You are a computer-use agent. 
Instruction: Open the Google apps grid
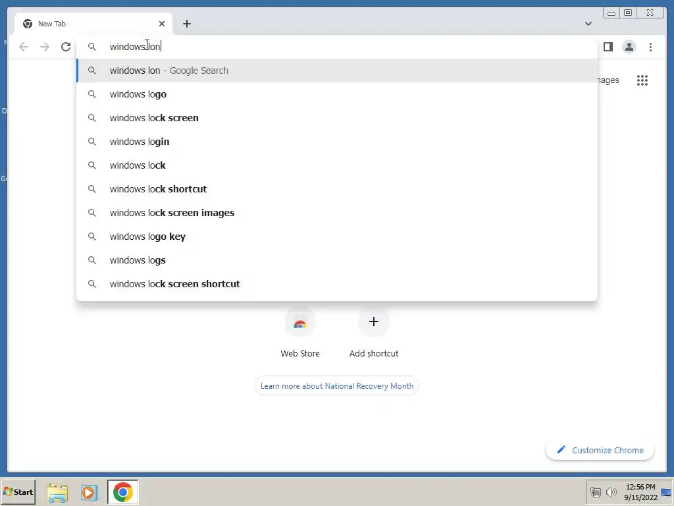[x=642, y=80]
